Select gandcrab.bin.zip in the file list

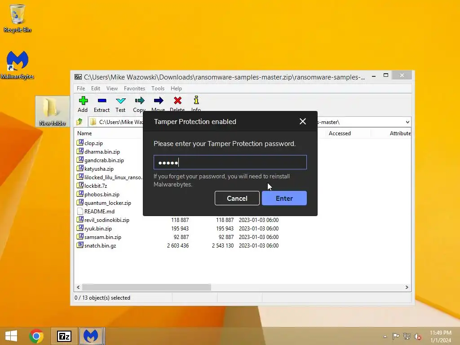[104, 160]
